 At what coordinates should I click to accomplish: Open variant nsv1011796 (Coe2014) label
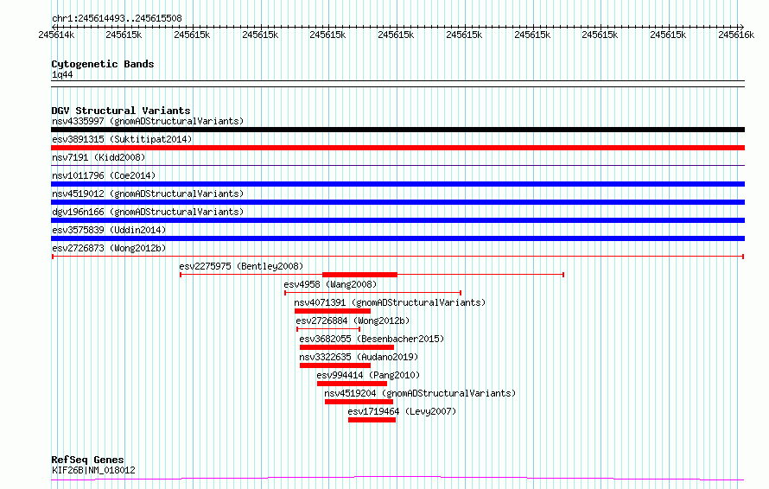point(104,175)
